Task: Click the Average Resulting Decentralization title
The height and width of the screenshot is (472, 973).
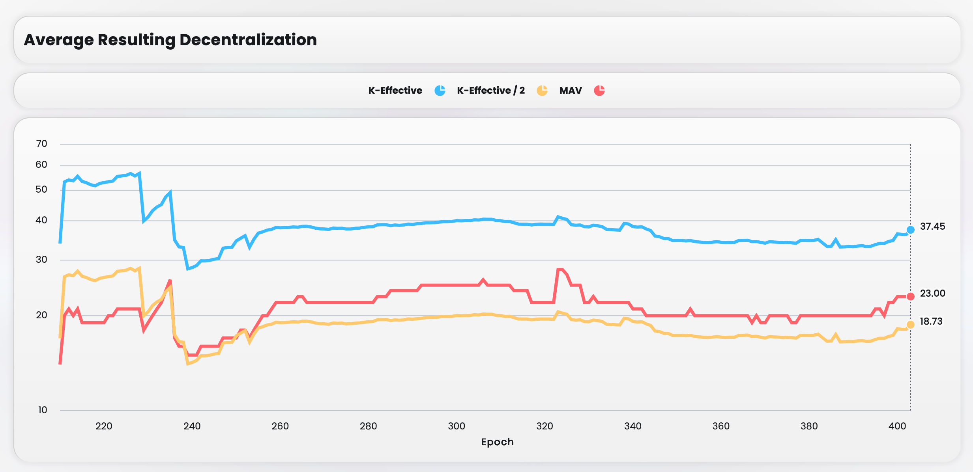Action: point(170,40)
